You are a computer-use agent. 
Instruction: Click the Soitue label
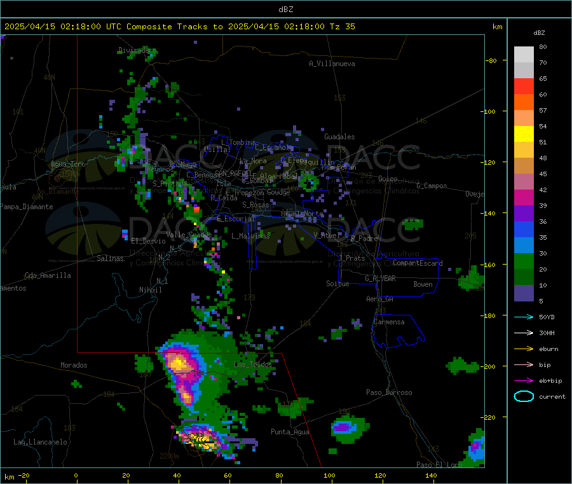(337, 284)
